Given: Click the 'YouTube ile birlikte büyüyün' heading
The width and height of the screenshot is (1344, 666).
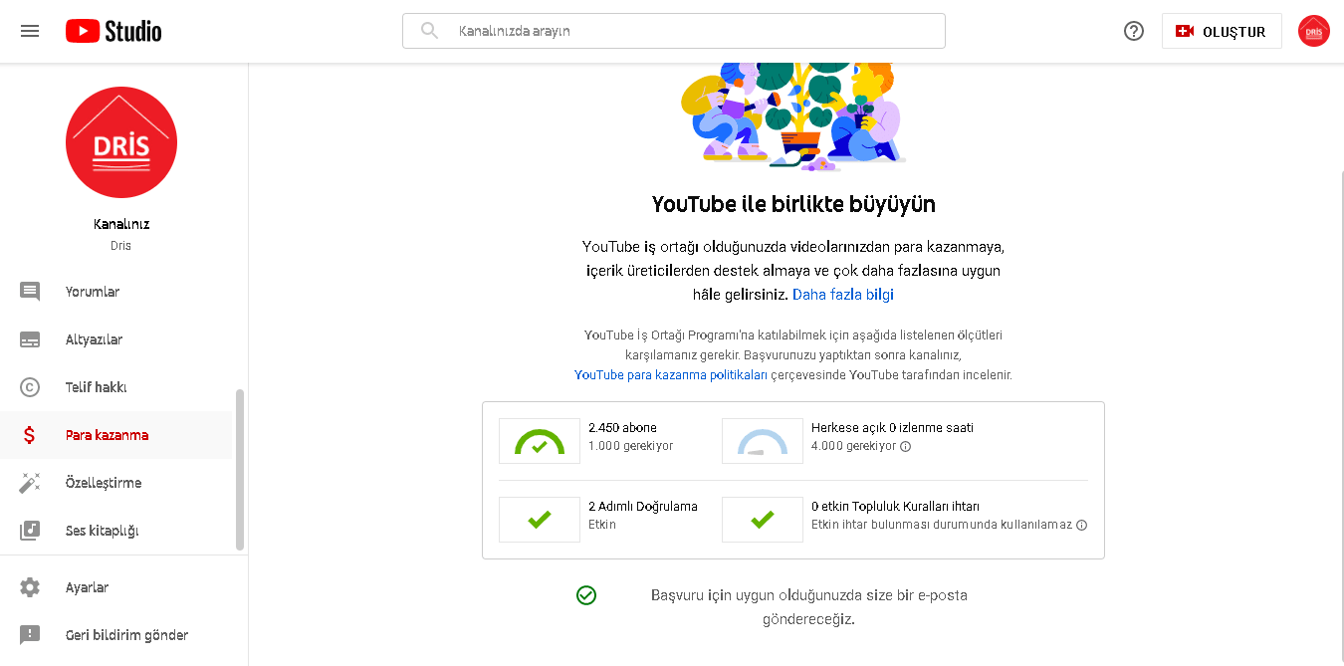Looking at the screenshot, I should [x=793, y=204].
